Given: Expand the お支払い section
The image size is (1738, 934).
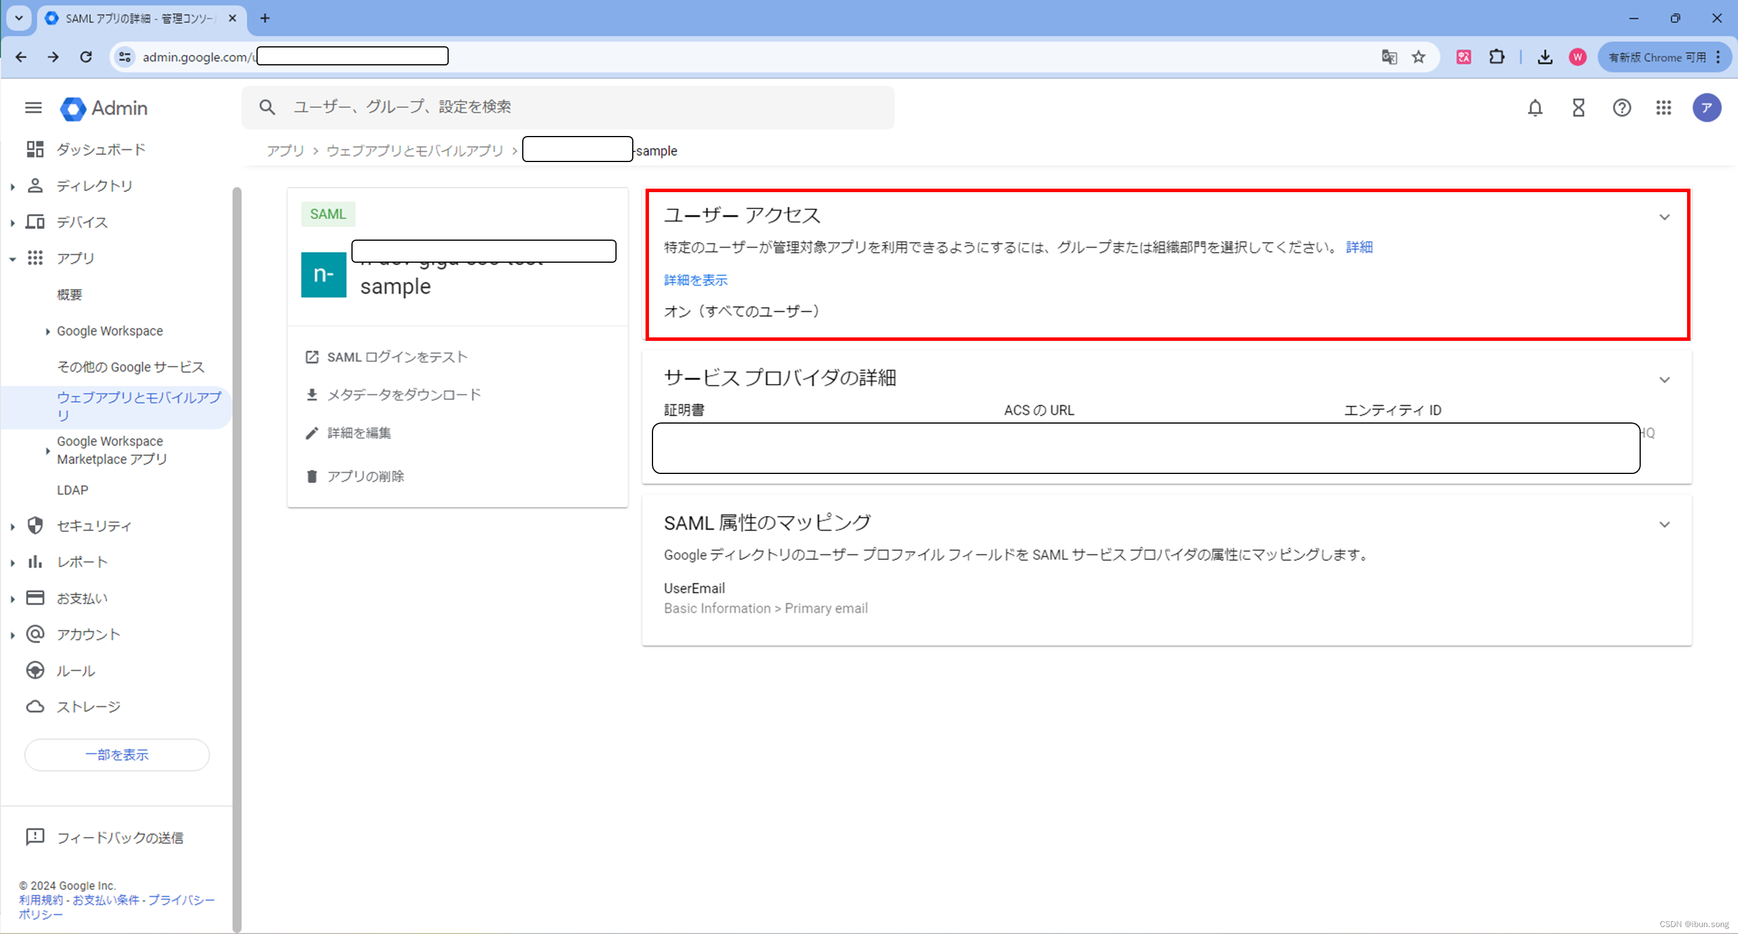Looking at the screenshot, I should coord(13,599).
